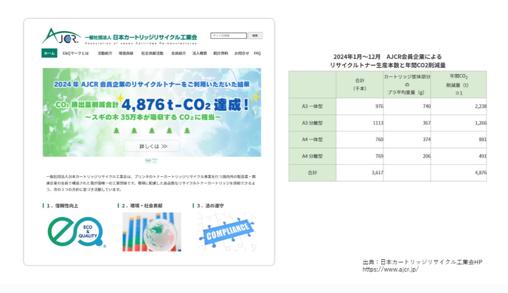Open 統計資料 menu item
The width and height of the screenshot is (508, 293).
[x=221, y=54]
